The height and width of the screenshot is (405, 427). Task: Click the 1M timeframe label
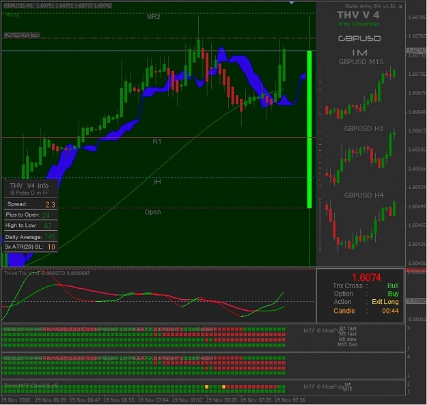(x=360, y=53)
